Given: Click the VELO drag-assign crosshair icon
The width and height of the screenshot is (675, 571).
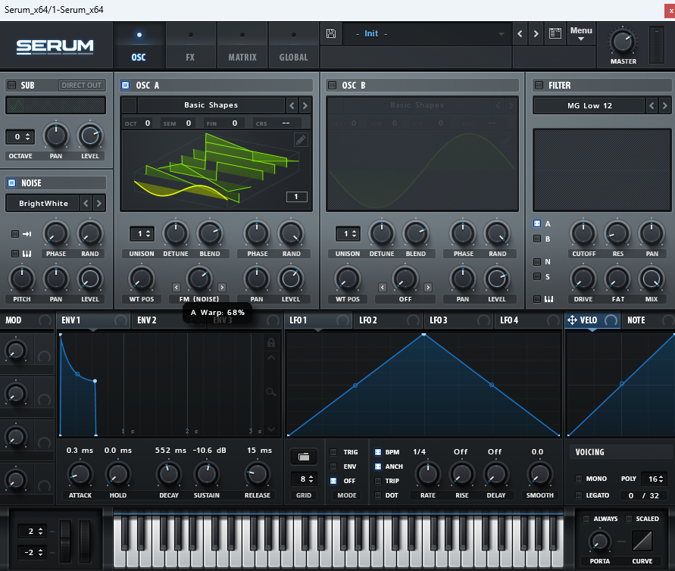Looking at the screenshot, I should click(572, 320).
